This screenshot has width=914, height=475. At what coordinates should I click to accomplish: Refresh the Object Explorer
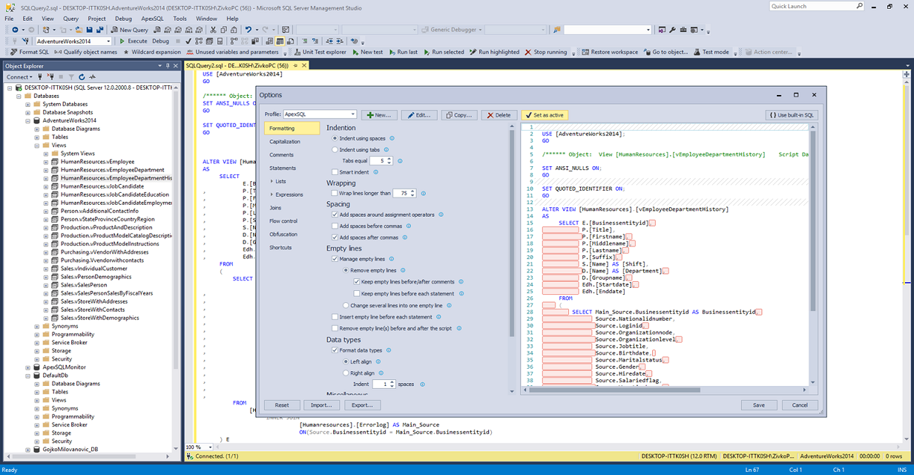82,77
